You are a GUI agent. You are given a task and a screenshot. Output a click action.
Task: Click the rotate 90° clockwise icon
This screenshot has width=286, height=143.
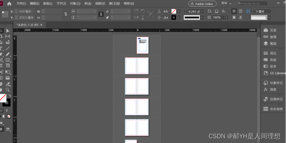(136, 11)
